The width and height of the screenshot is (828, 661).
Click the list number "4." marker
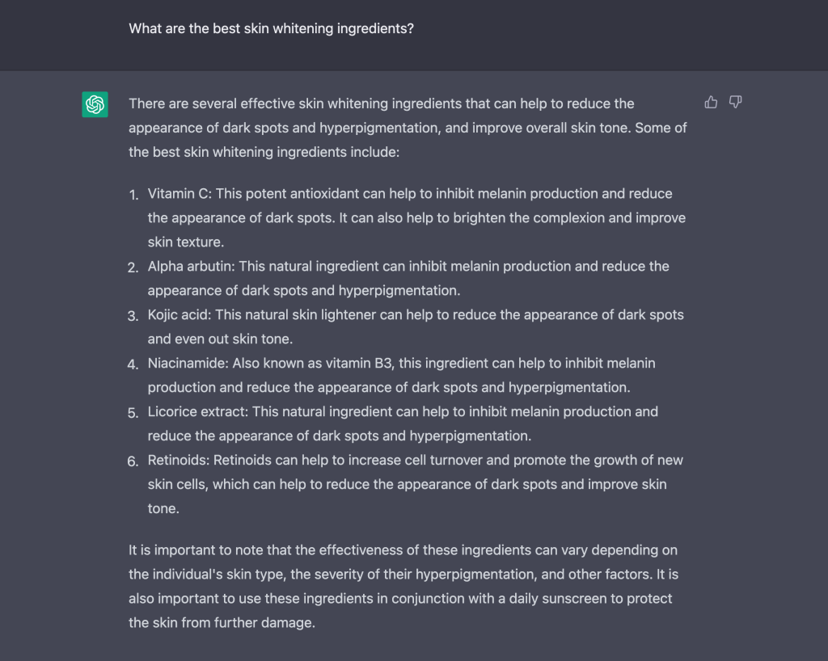(x=133, y=364)
